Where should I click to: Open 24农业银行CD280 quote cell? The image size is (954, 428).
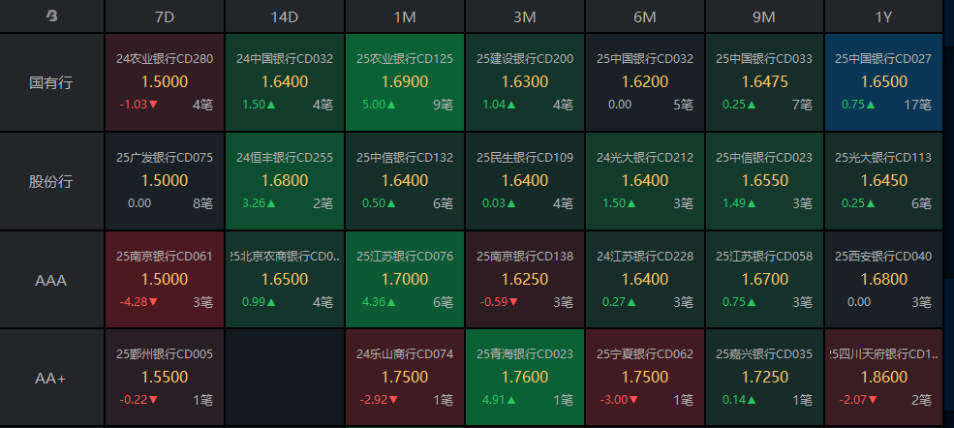[164, 82]
